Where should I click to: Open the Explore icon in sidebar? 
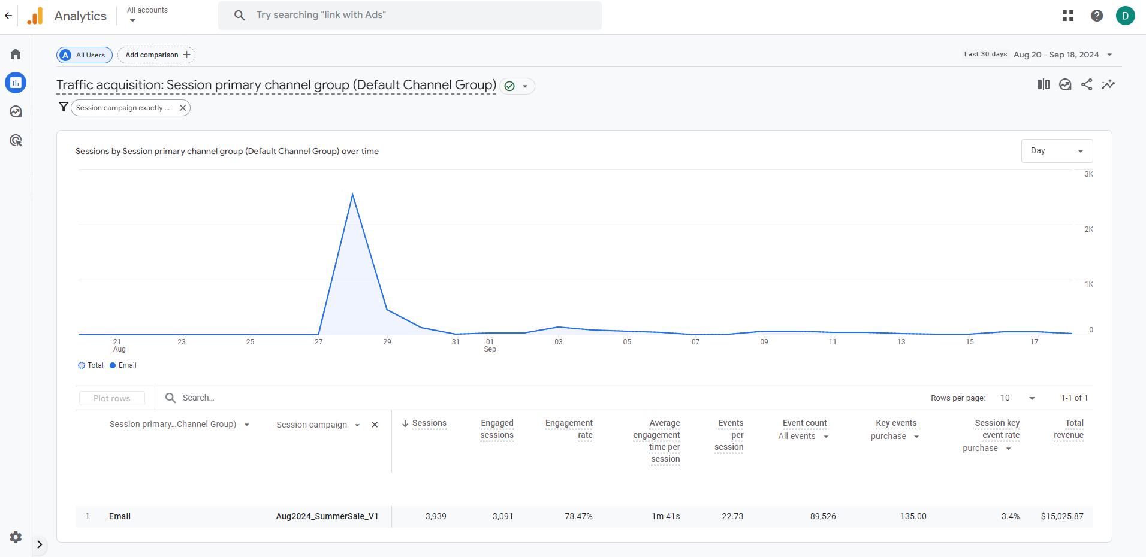coord(16,111)
